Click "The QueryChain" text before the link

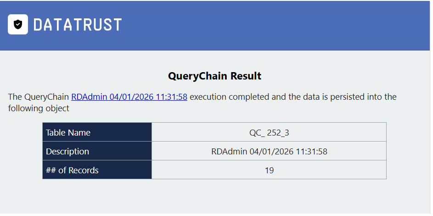(39, 97)
